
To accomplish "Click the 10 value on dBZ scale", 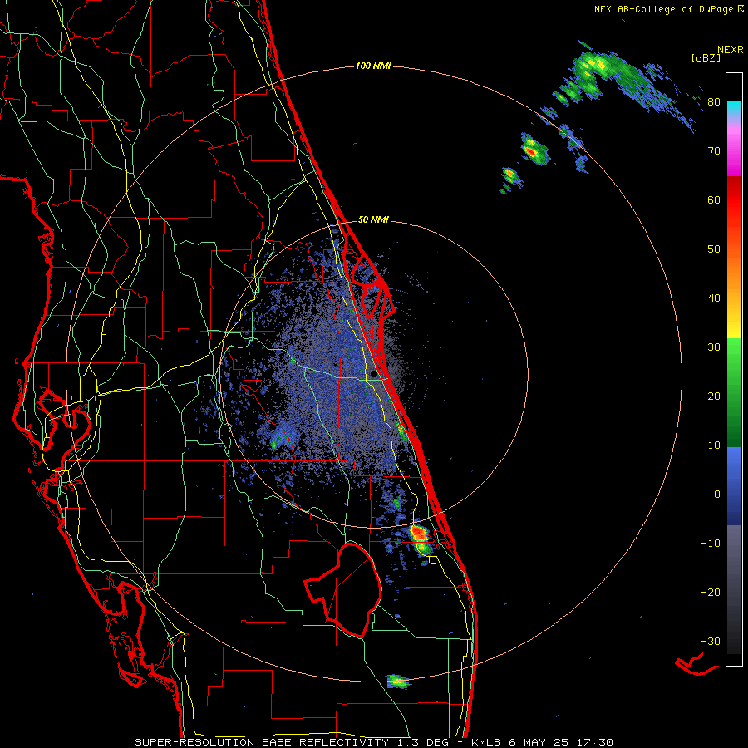I will coord(714,445).
